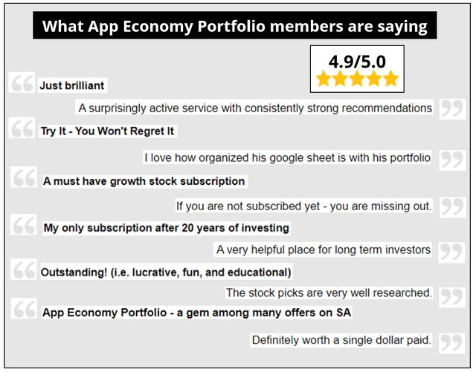This screenshot has width=476, height=372.
Task: Click "Definitely worth a single dollar paid" text
Action: [x=341, y=340]
